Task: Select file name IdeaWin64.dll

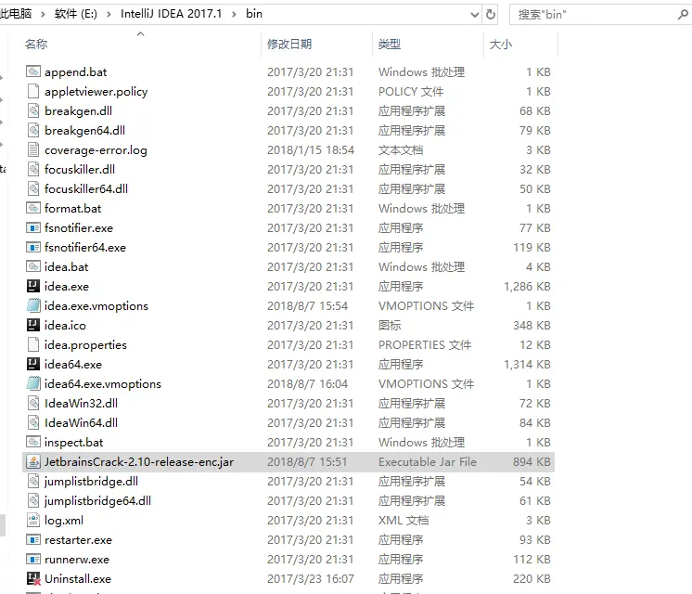Action: [x=82, y=422]
